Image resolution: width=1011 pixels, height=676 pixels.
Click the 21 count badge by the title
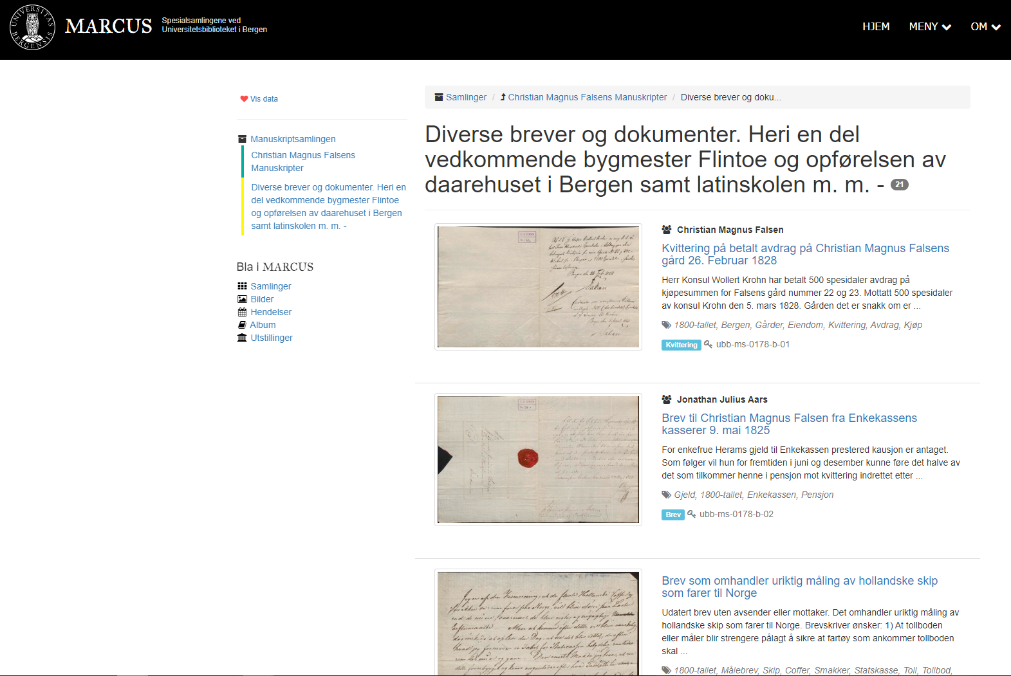(x=899, y=185)
